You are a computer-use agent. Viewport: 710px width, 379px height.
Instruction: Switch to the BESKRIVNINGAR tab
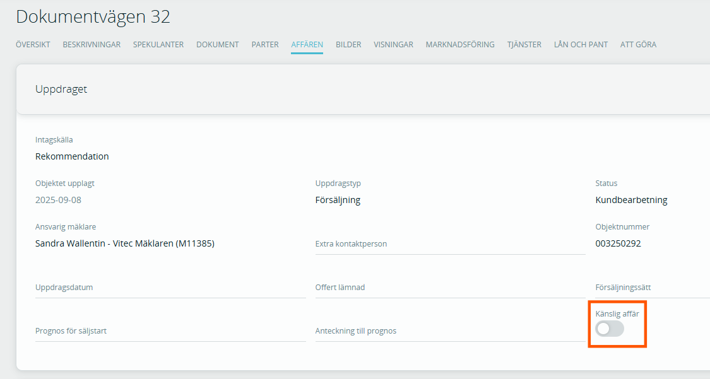tap(92, 45)
